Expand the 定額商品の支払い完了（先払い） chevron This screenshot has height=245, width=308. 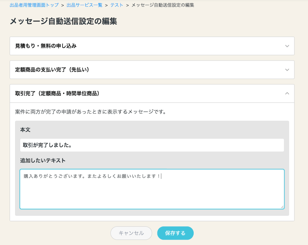[287, 70]
